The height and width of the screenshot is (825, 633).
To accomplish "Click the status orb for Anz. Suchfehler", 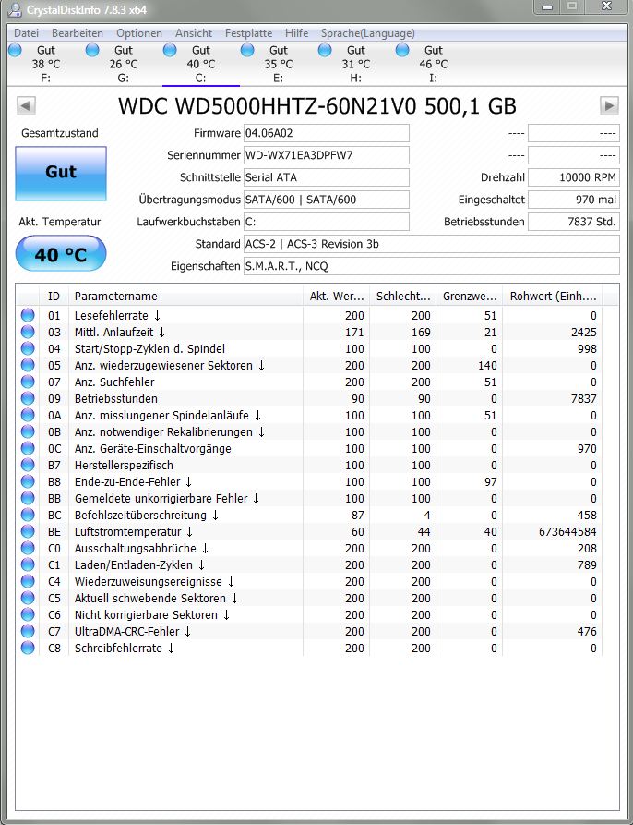I will click(28, 382).
